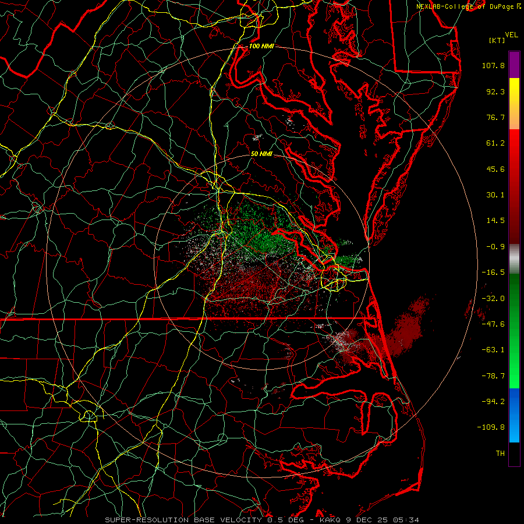Select the -47.6 legend value
The height and width of the screenshot is (524, 524).
(x=493, y=324)
